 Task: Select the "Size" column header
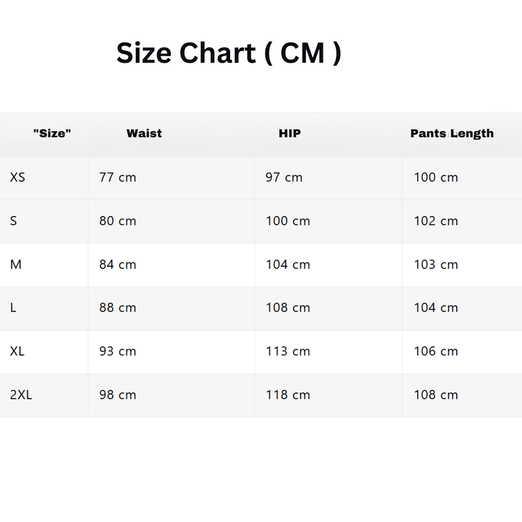(52, 134)
